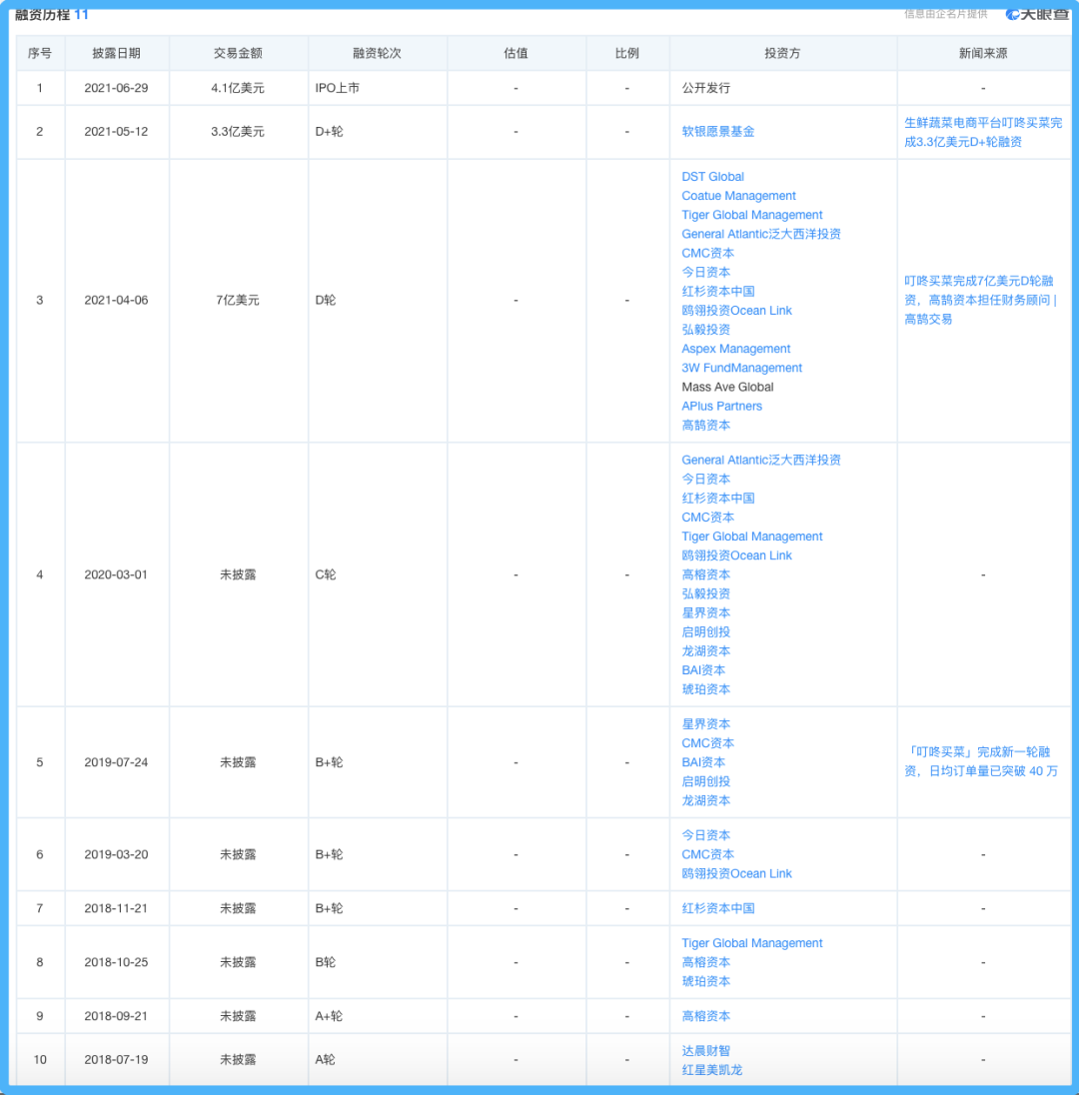
Task: Click 今日资本 in the 2019-03-20 row
Action: pos(706,835)
